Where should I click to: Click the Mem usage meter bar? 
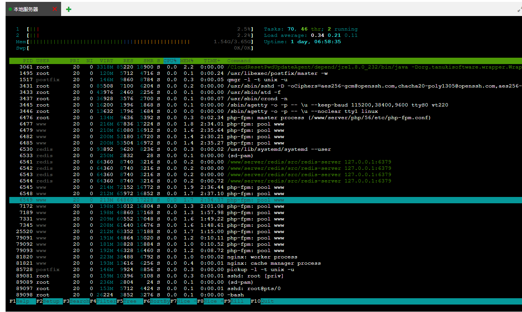(x=134, y=42)
